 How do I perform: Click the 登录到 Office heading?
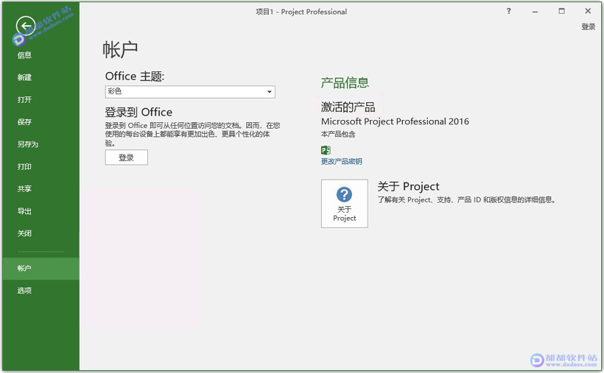[x=138, y=112]
